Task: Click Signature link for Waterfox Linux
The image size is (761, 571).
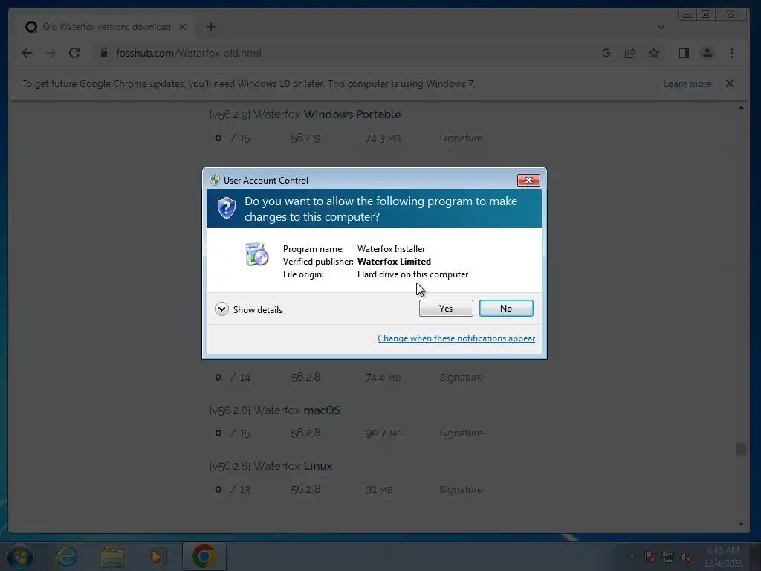Action: 461,489
